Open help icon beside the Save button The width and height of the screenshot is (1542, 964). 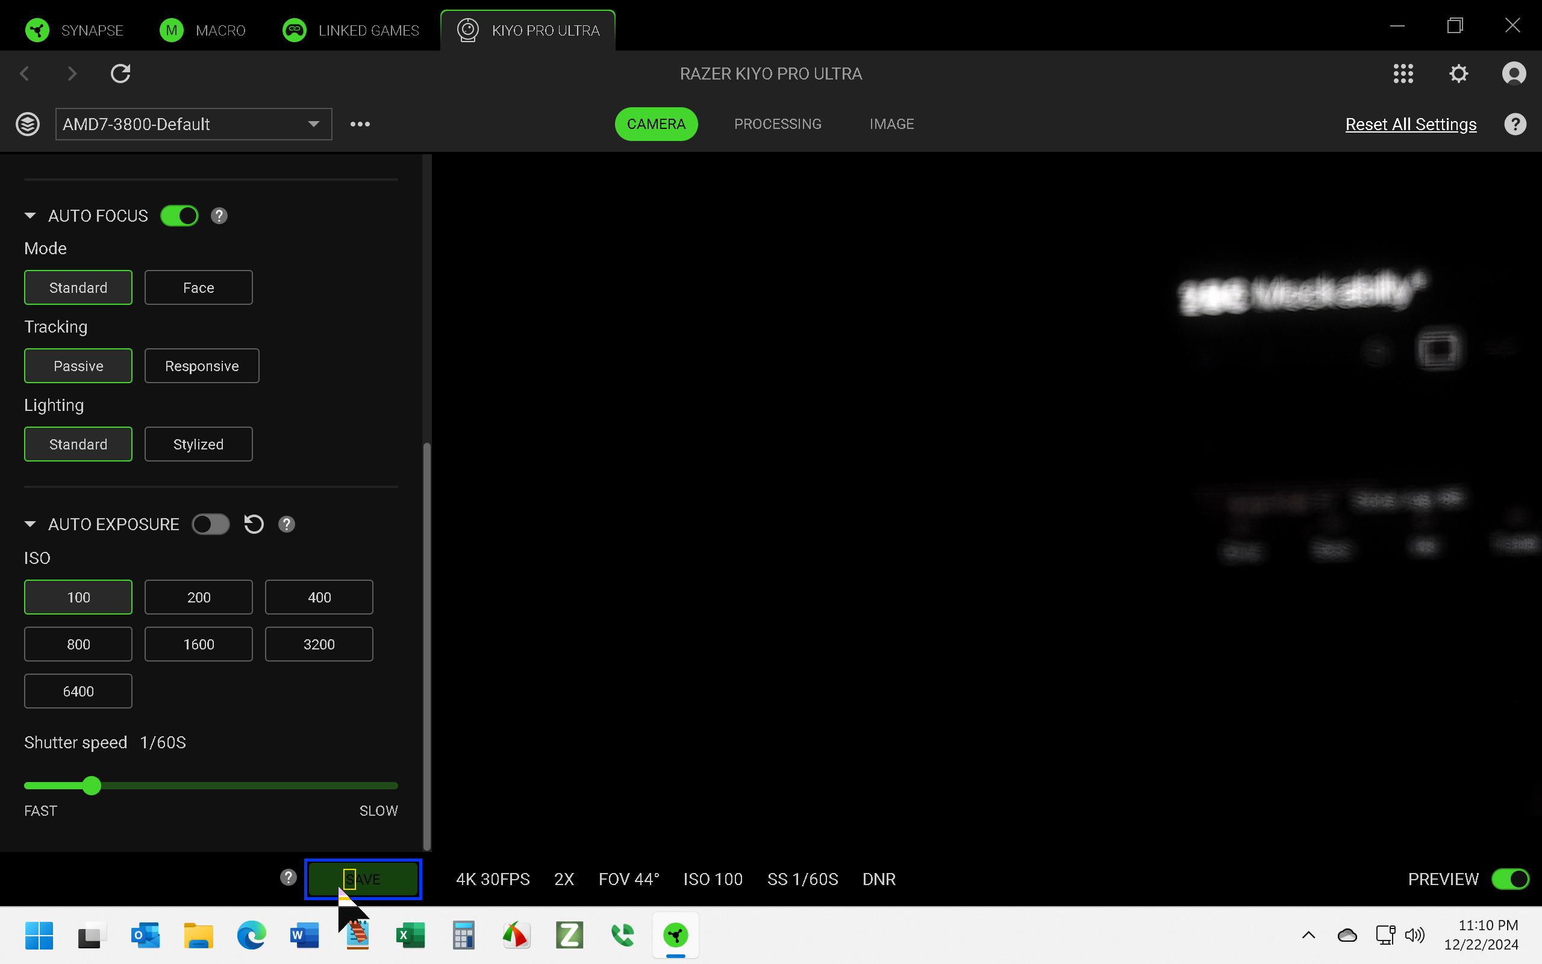289,878
